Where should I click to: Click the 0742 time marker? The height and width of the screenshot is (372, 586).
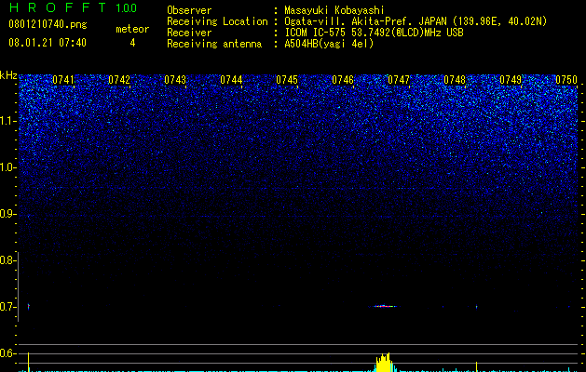[119, 80]
